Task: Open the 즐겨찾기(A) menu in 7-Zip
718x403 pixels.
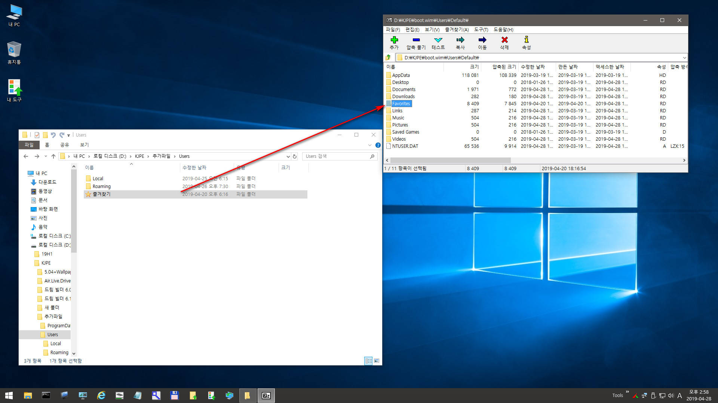Action: coord(457,29)
